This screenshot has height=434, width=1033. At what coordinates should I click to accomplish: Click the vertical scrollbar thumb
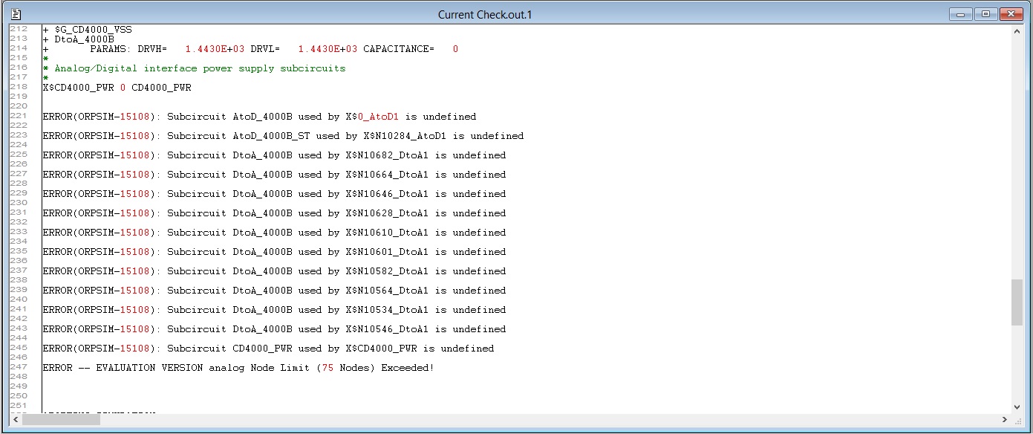tap(1017, 302)
